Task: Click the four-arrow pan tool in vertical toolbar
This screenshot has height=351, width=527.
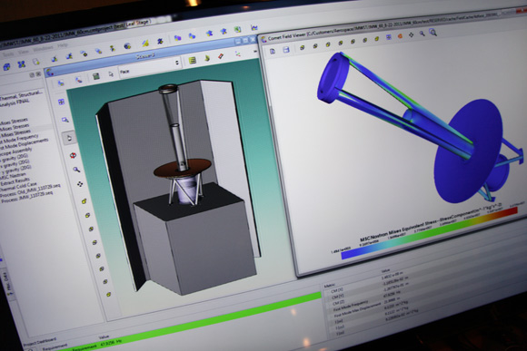Action: click(x=80, y=184)
